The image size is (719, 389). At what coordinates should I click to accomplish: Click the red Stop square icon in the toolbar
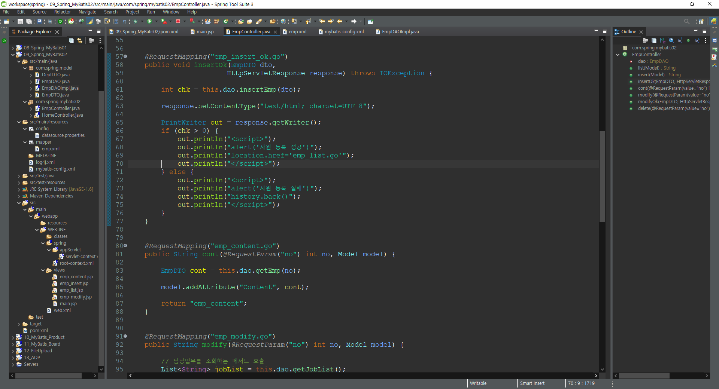[x=178, y=21]
